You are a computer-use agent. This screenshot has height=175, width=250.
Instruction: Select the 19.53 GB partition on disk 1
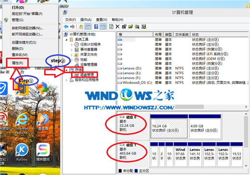(x=237, y=154)
